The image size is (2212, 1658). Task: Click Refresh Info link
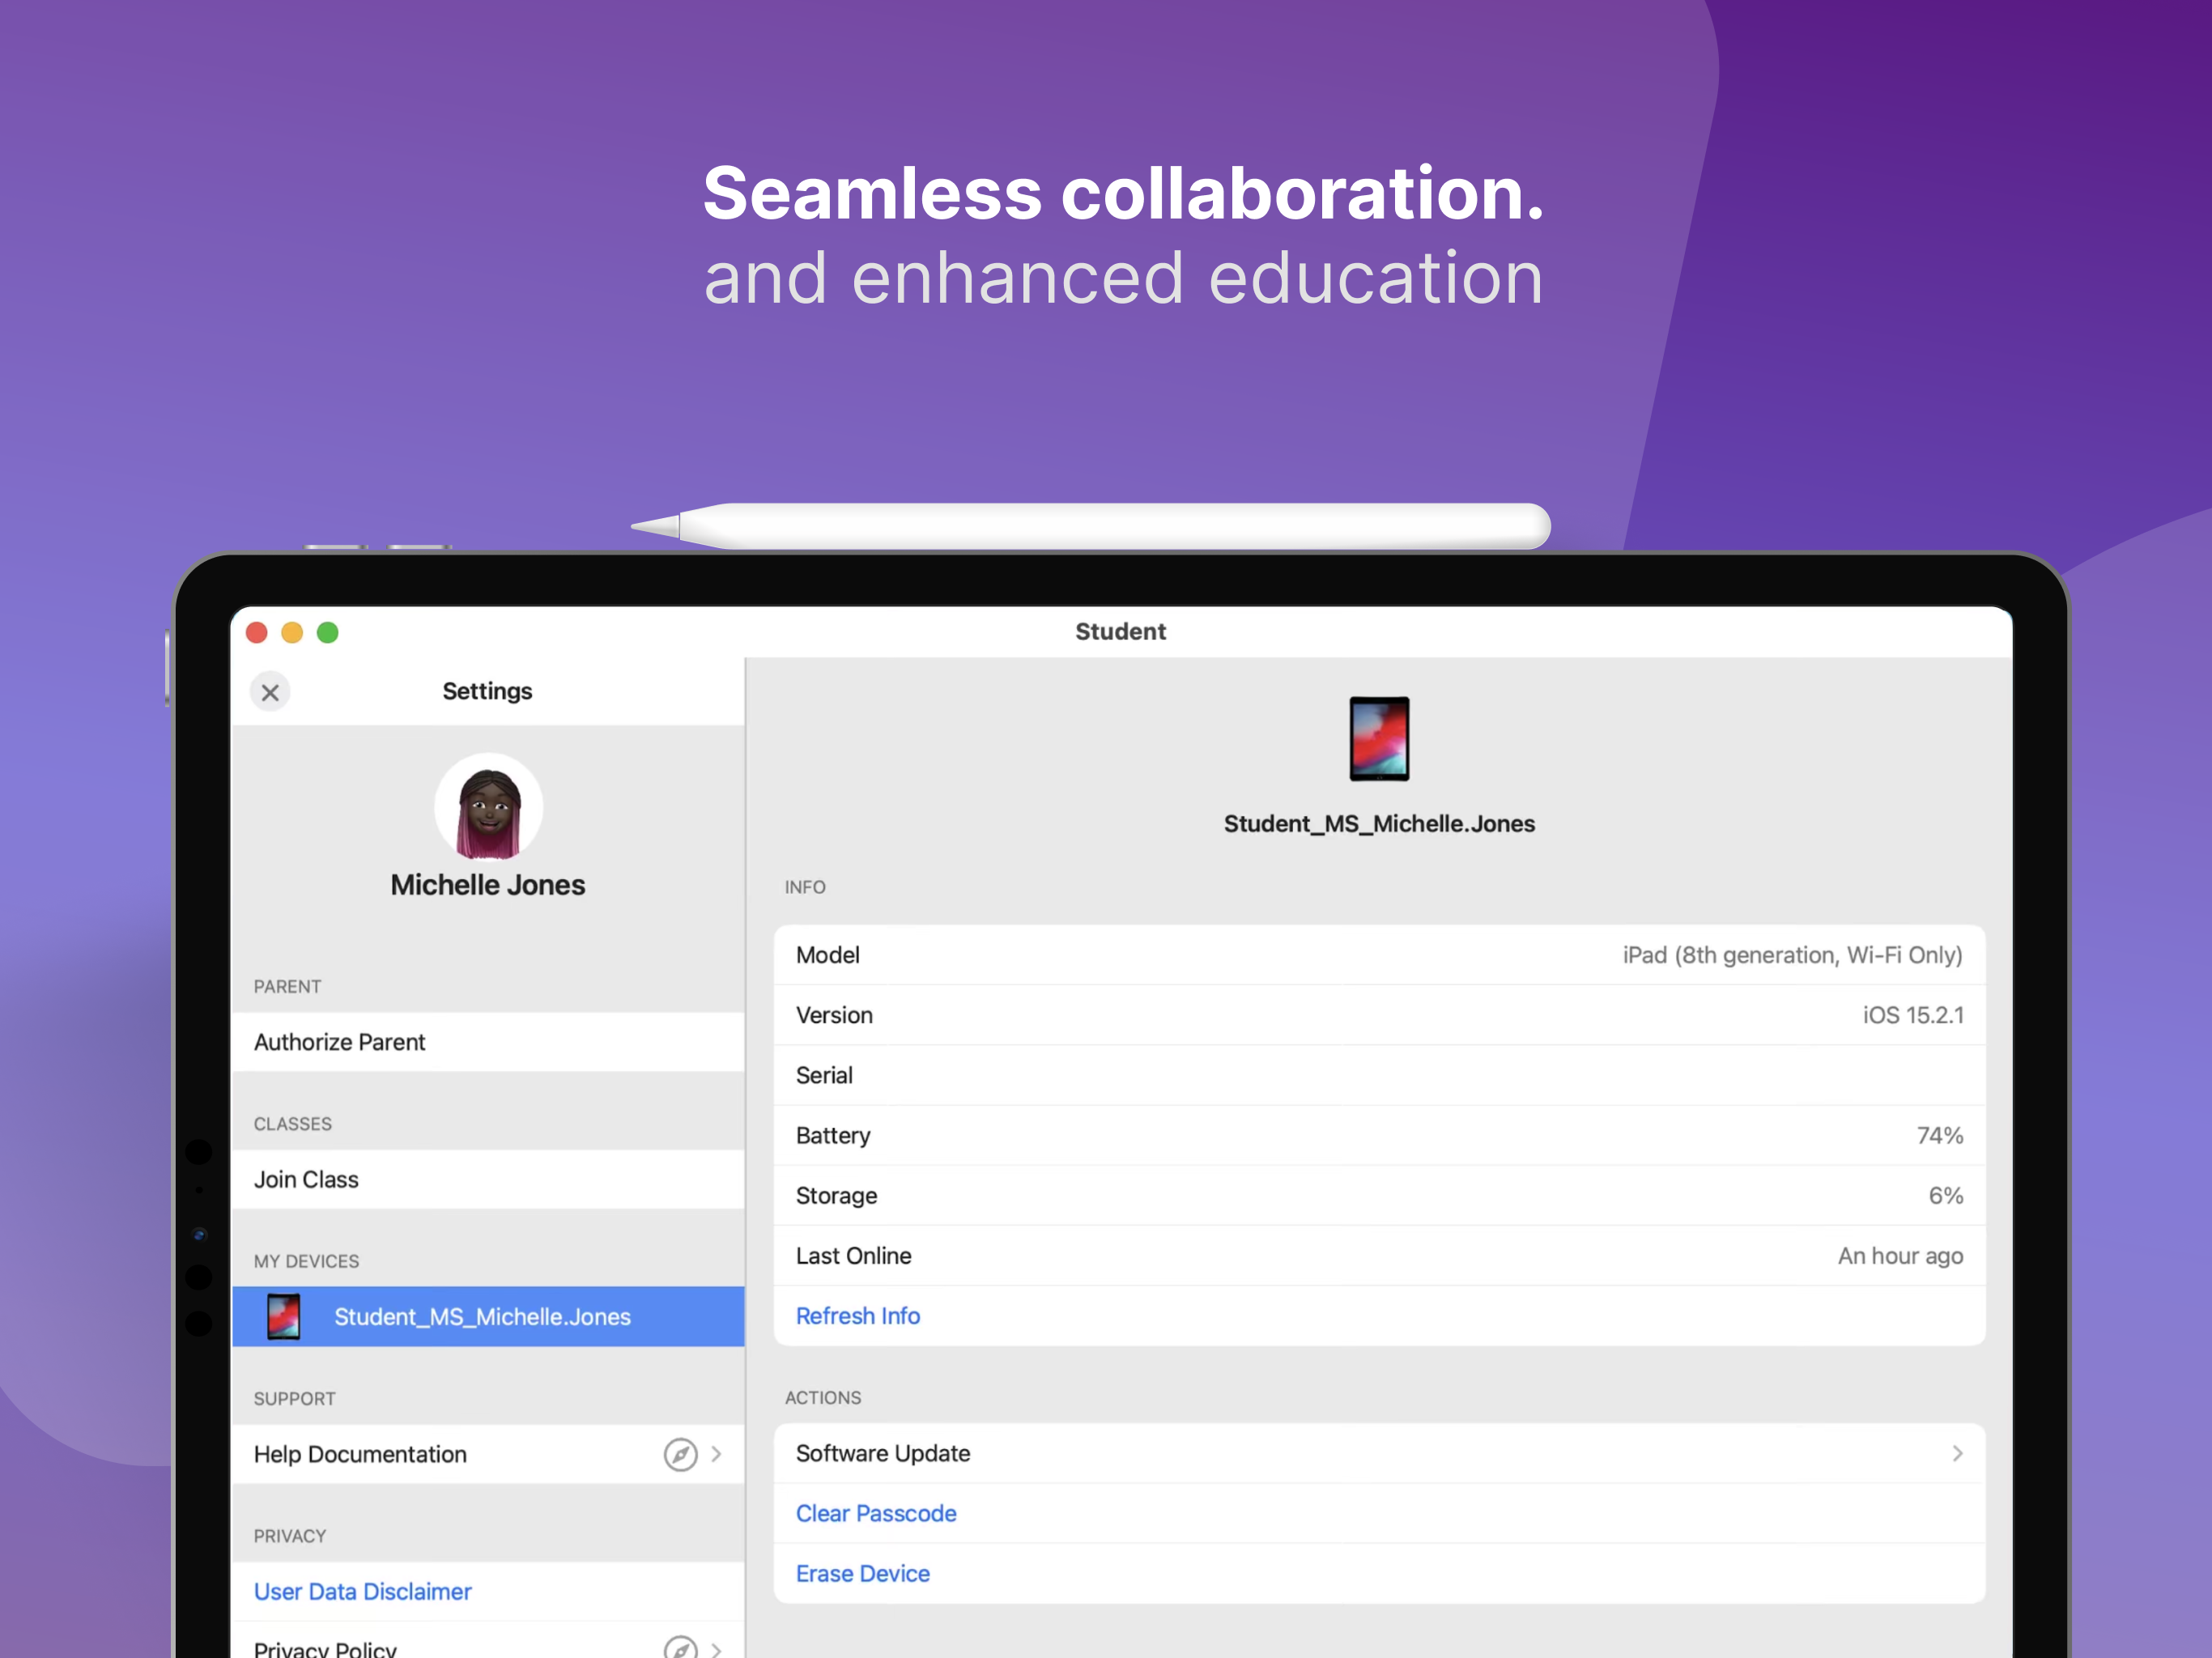click(x=857, y=1316)
